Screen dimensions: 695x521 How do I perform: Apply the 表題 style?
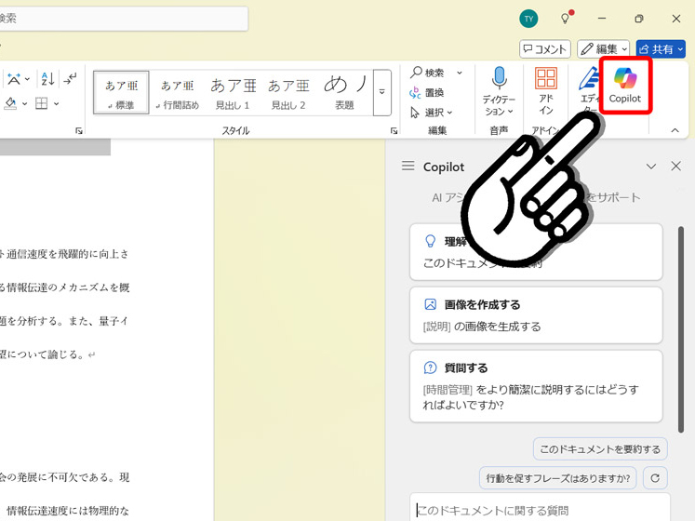coord(344,93)
